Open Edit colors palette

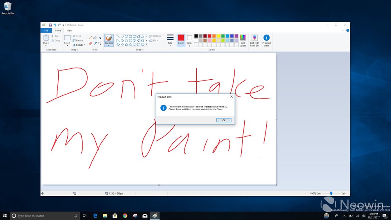(x=243, y=41)
